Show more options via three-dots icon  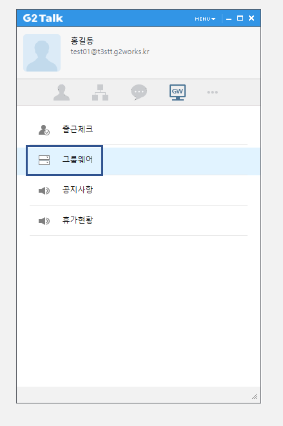click(212, 92)
